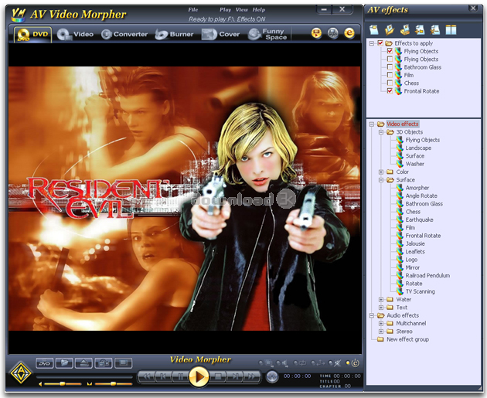Open the Help menu
The image size is (487, 398).
[259, 9]
